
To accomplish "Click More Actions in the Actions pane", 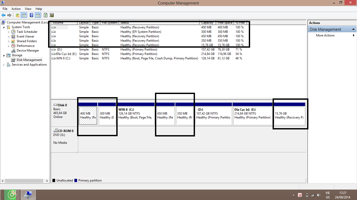I will [325, 35].
